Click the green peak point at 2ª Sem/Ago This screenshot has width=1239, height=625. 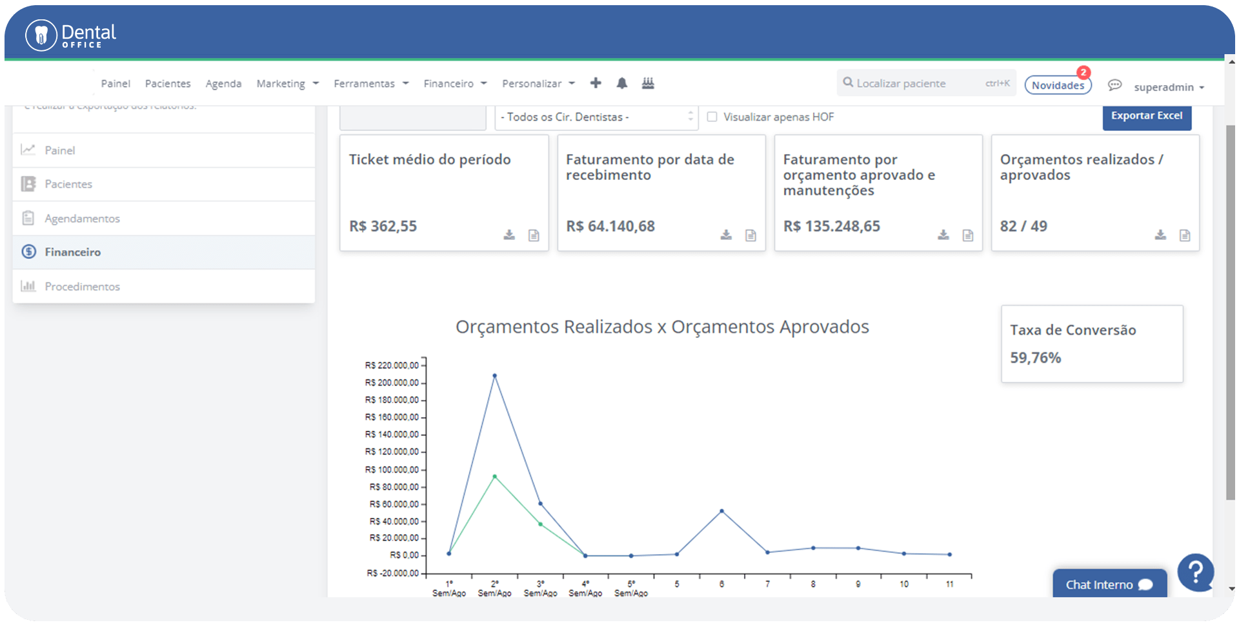point(495,477)
